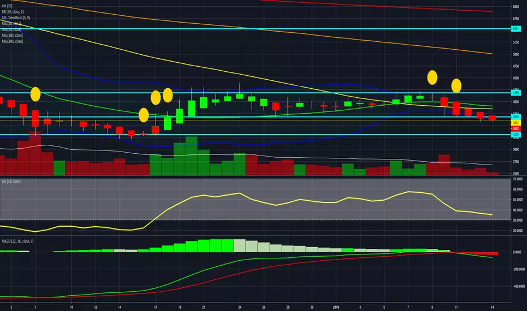Click the 3000 tick on price axis
Image resolution: width=527 pixels, height=311 pixels.
coord(516,150)
